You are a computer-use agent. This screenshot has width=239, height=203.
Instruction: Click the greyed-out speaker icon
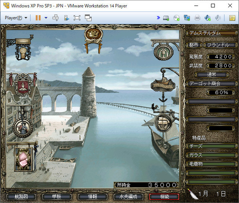(218, 18)
